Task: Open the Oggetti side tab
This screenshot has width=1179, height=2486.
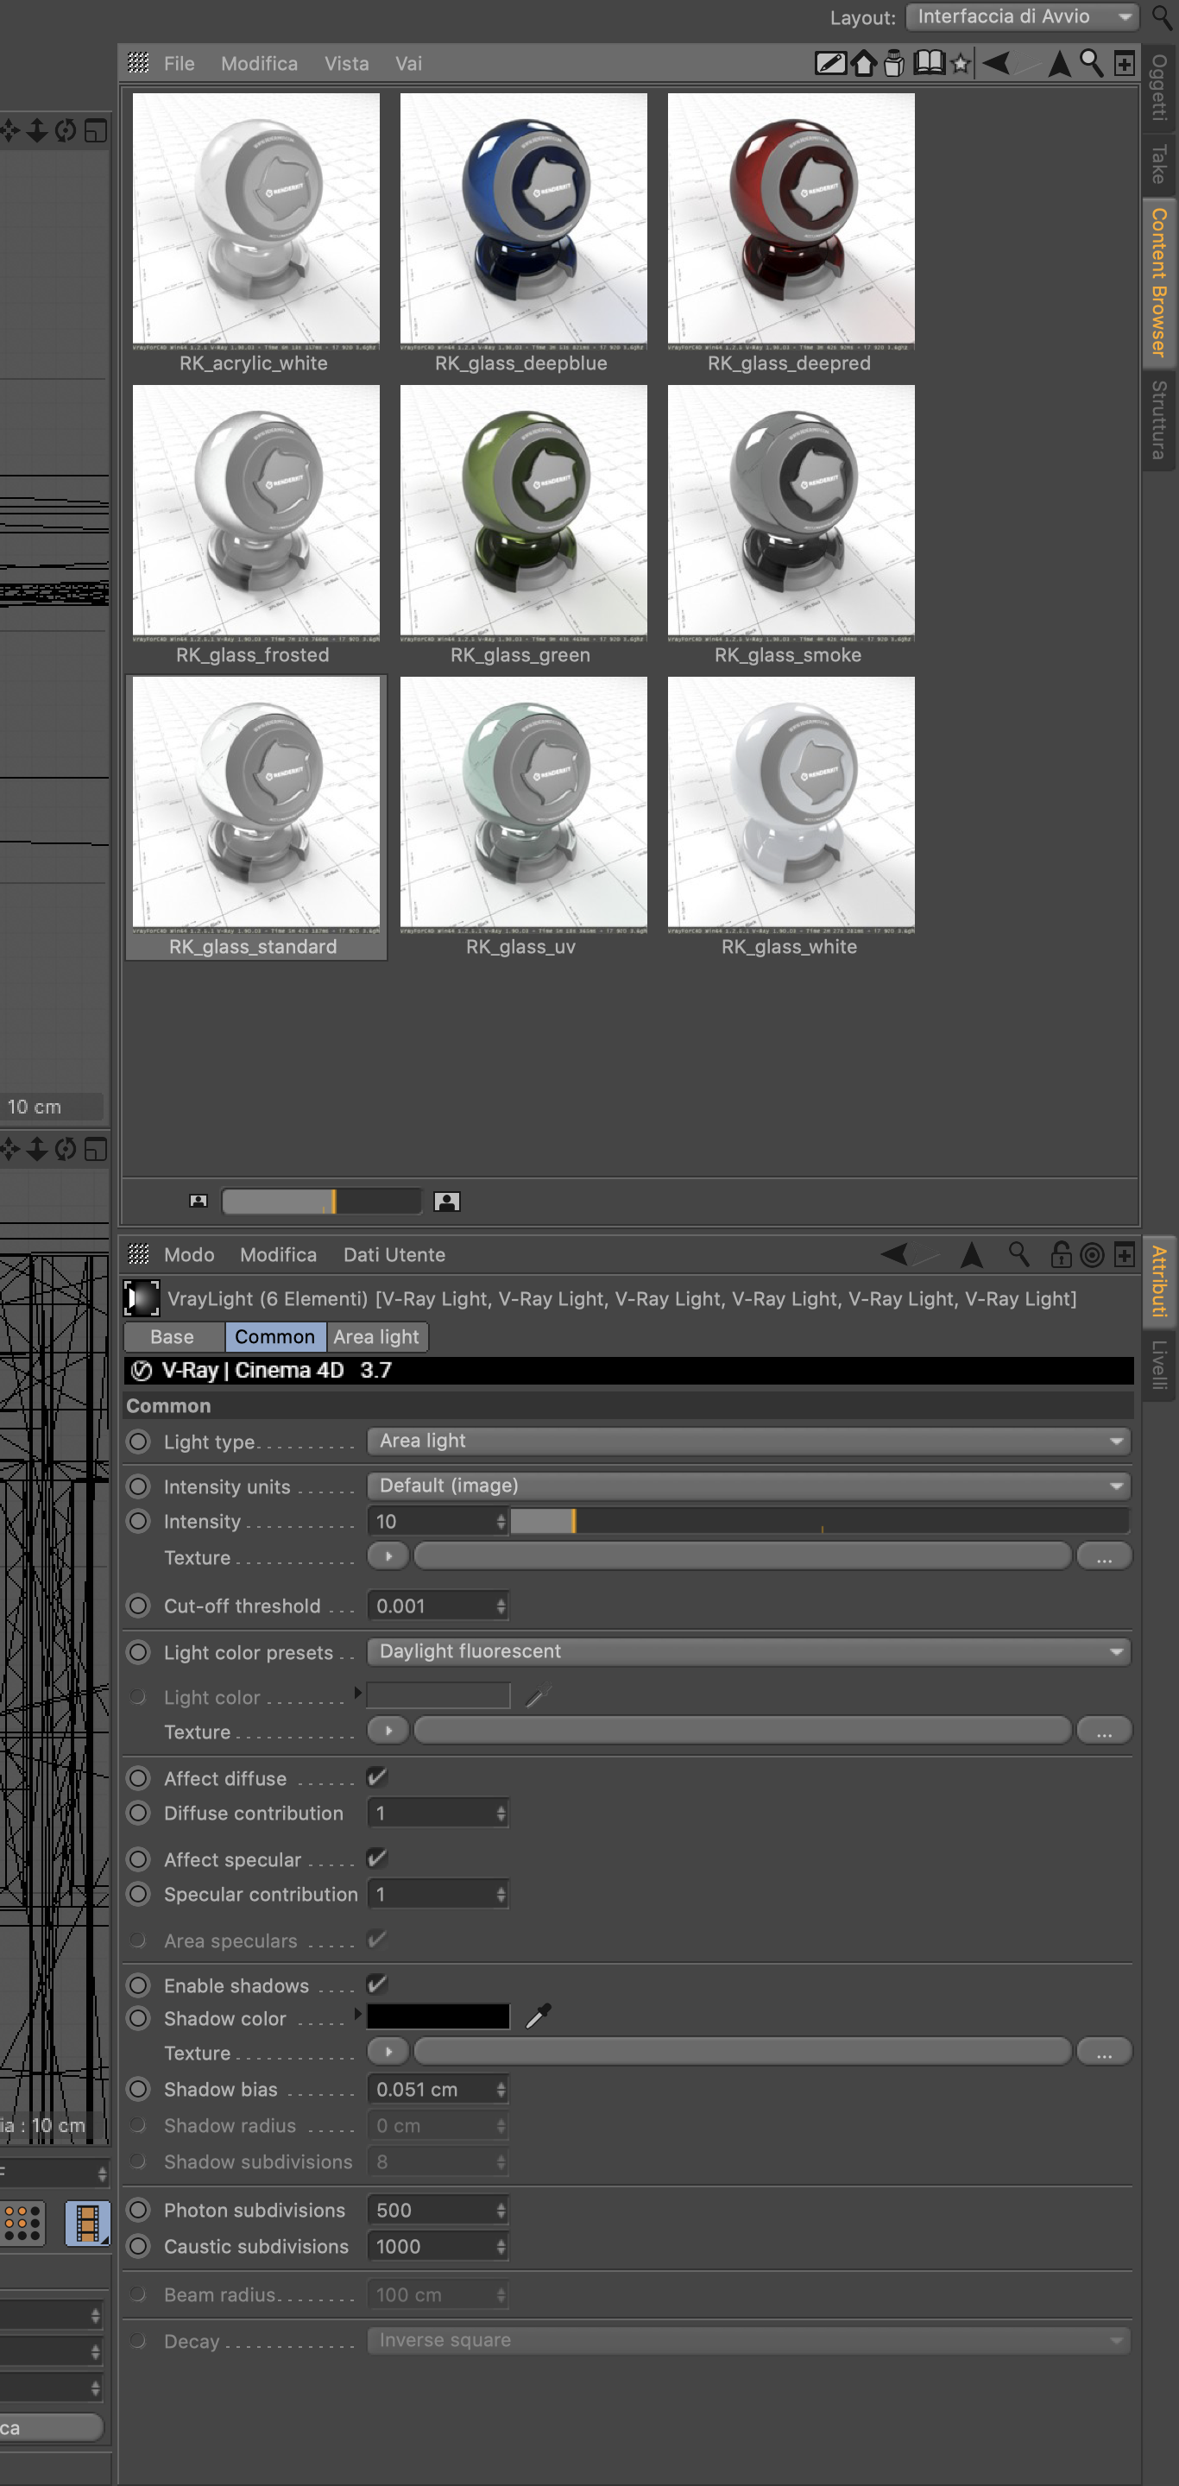Action: [1160, 88]
